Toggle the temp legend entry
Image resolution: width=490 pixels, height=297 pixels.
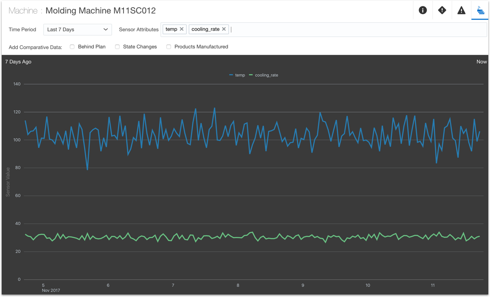click(x=237, y=75)
